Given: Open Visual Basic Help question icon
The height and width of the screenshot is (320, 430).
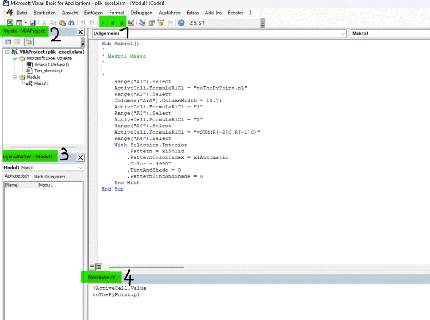Looking at the screenshot, I should (181, 23).
